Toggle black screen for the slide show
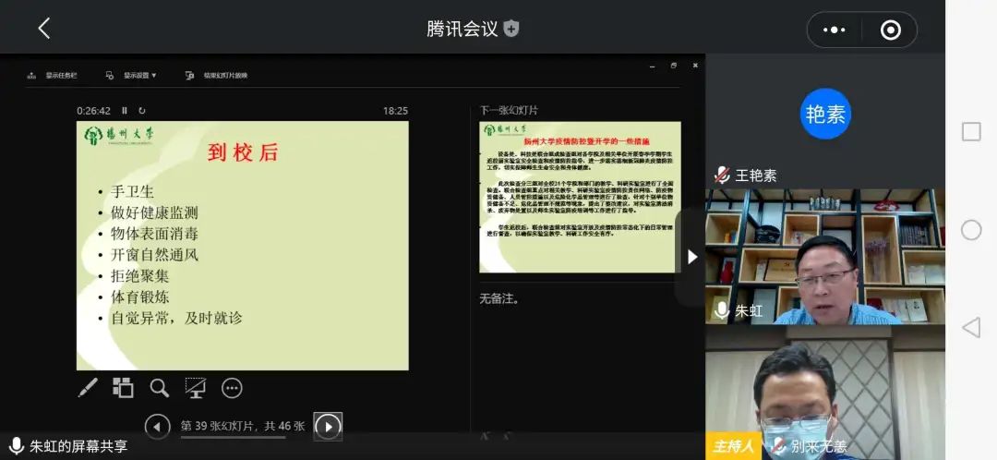The height and width of the screenshot is (460, 997). click(x=195, y=388)
